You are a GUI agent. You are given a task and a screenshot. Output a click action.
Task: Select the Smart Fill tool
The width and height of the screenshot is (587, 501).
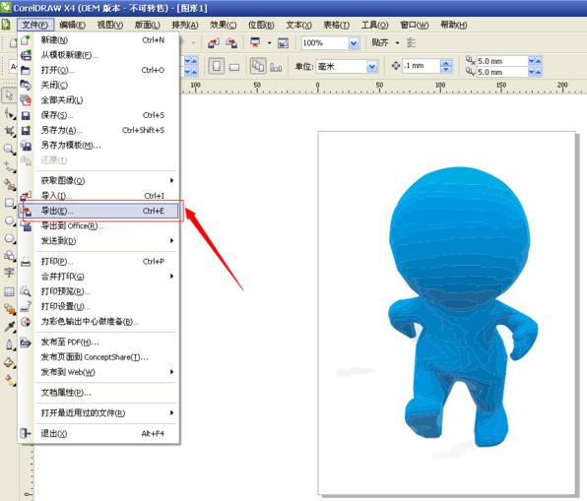pos(10,185)
